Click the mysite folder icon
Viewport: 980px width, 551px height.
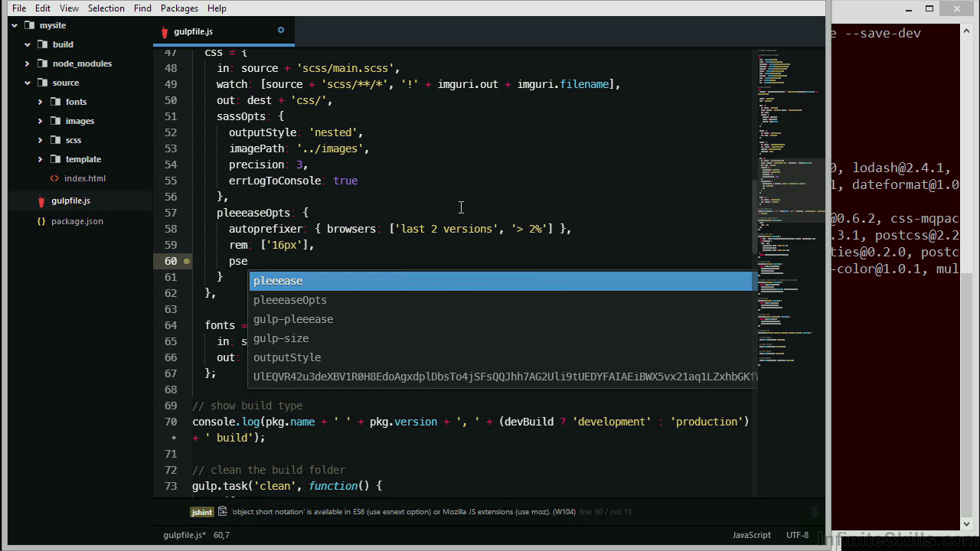(x=29, y=25)
